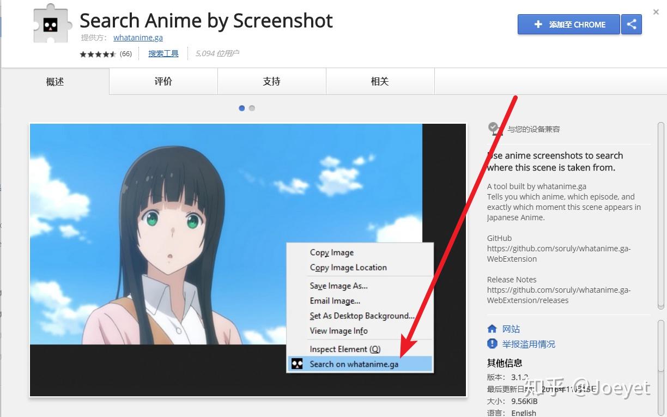667x417 pixels.
Task: Click the 与您的设备兼容 text
Action: tap(533, 129)
